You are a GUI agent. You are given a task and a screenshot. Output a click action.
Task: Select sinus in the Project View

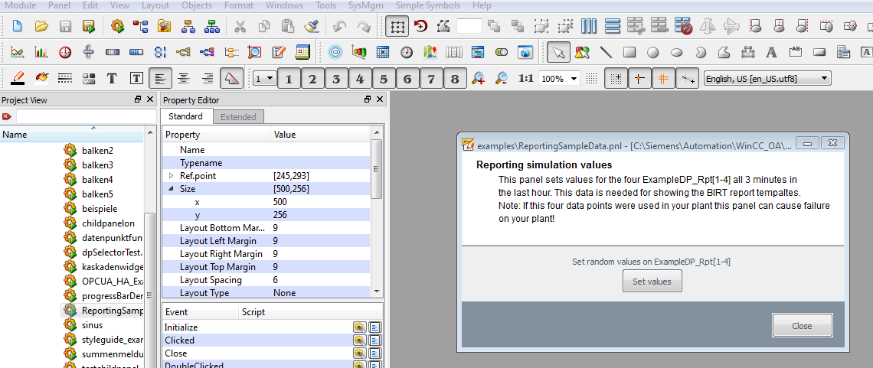(x=92, y=325)
